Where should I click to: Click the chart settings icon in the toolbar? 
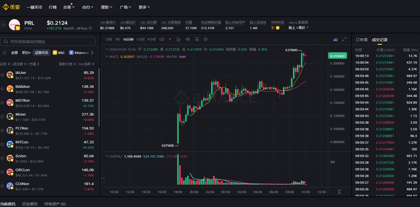205,39
